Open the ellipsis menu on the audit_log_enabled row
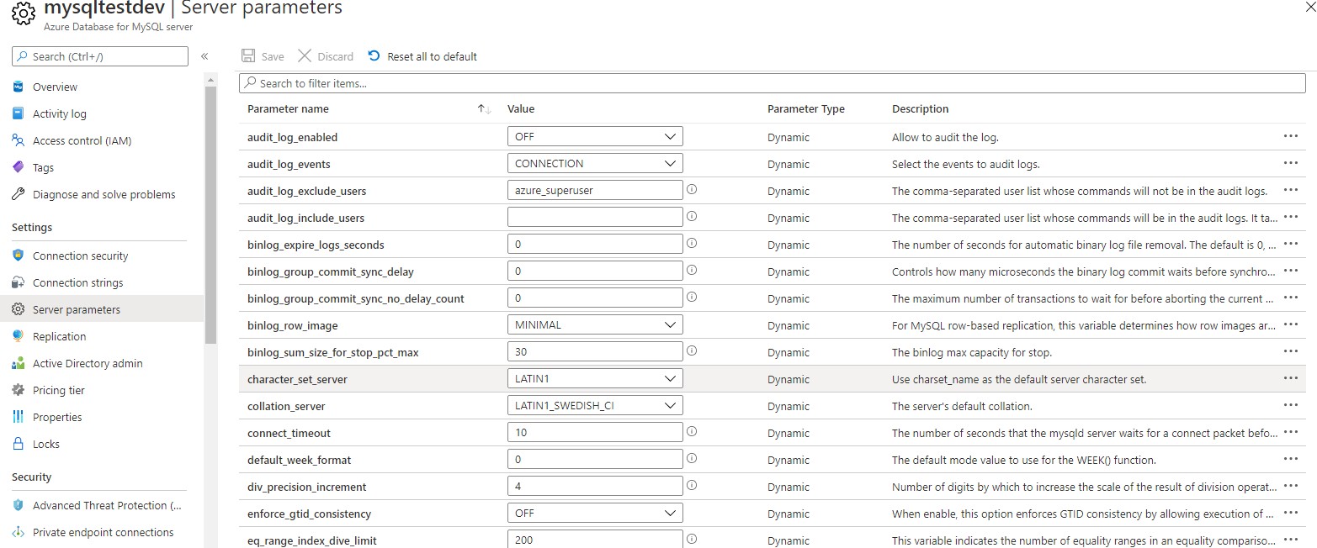The width and height of the screenshot is (1317, 548). click(x=1290, y=136)
